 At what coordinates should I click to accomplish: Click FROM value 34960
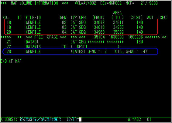click(99, 32)
